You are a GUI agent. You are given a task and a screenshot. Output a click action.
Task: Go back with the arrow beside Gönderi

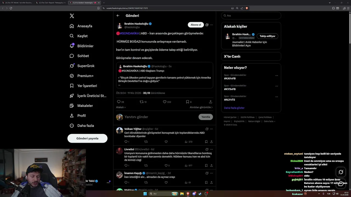pos(118,16)
